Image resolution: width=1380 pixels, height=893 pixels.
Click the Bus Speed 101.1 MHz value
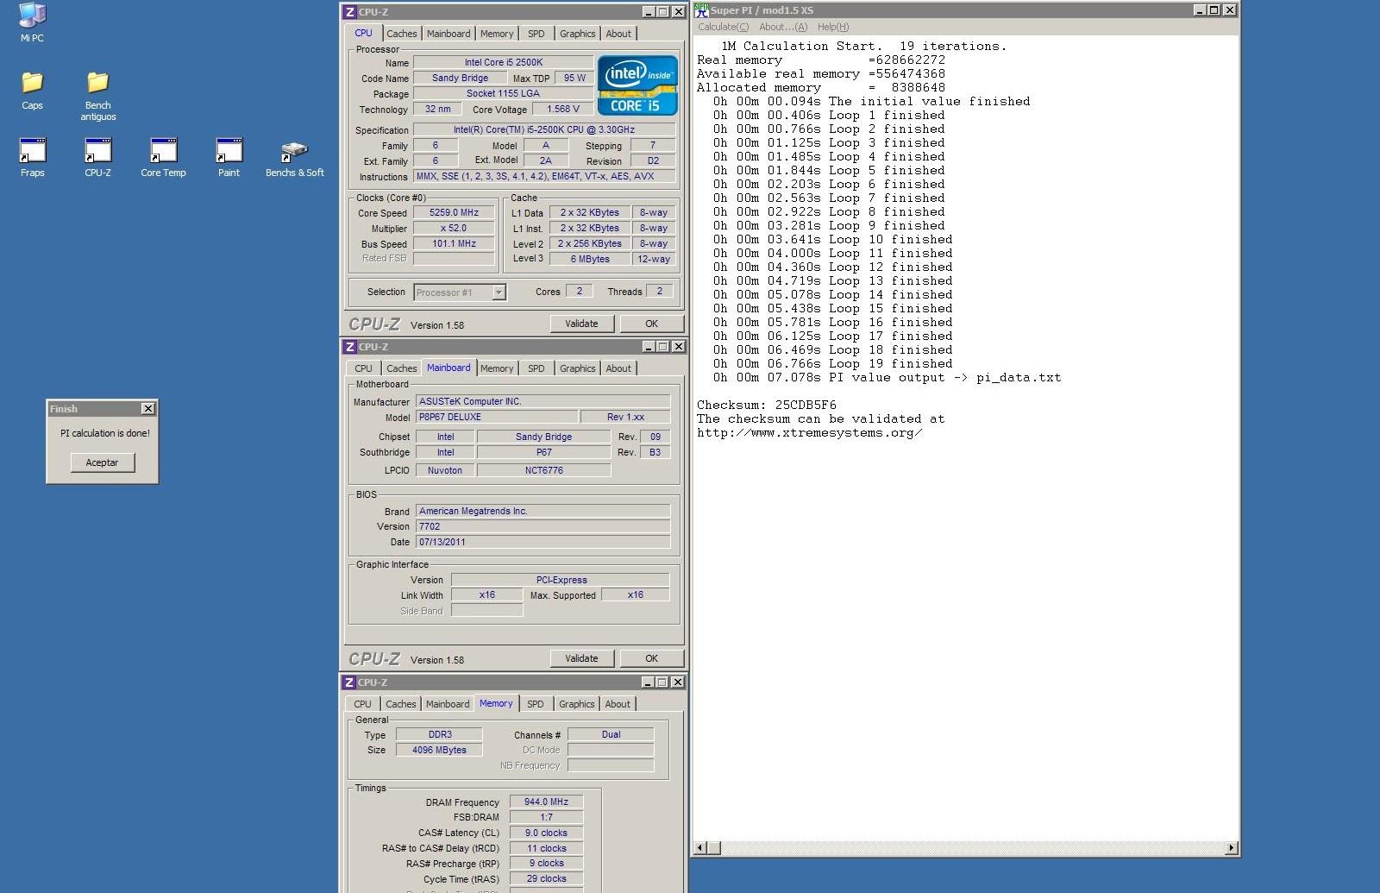click(x=454, y=243)
